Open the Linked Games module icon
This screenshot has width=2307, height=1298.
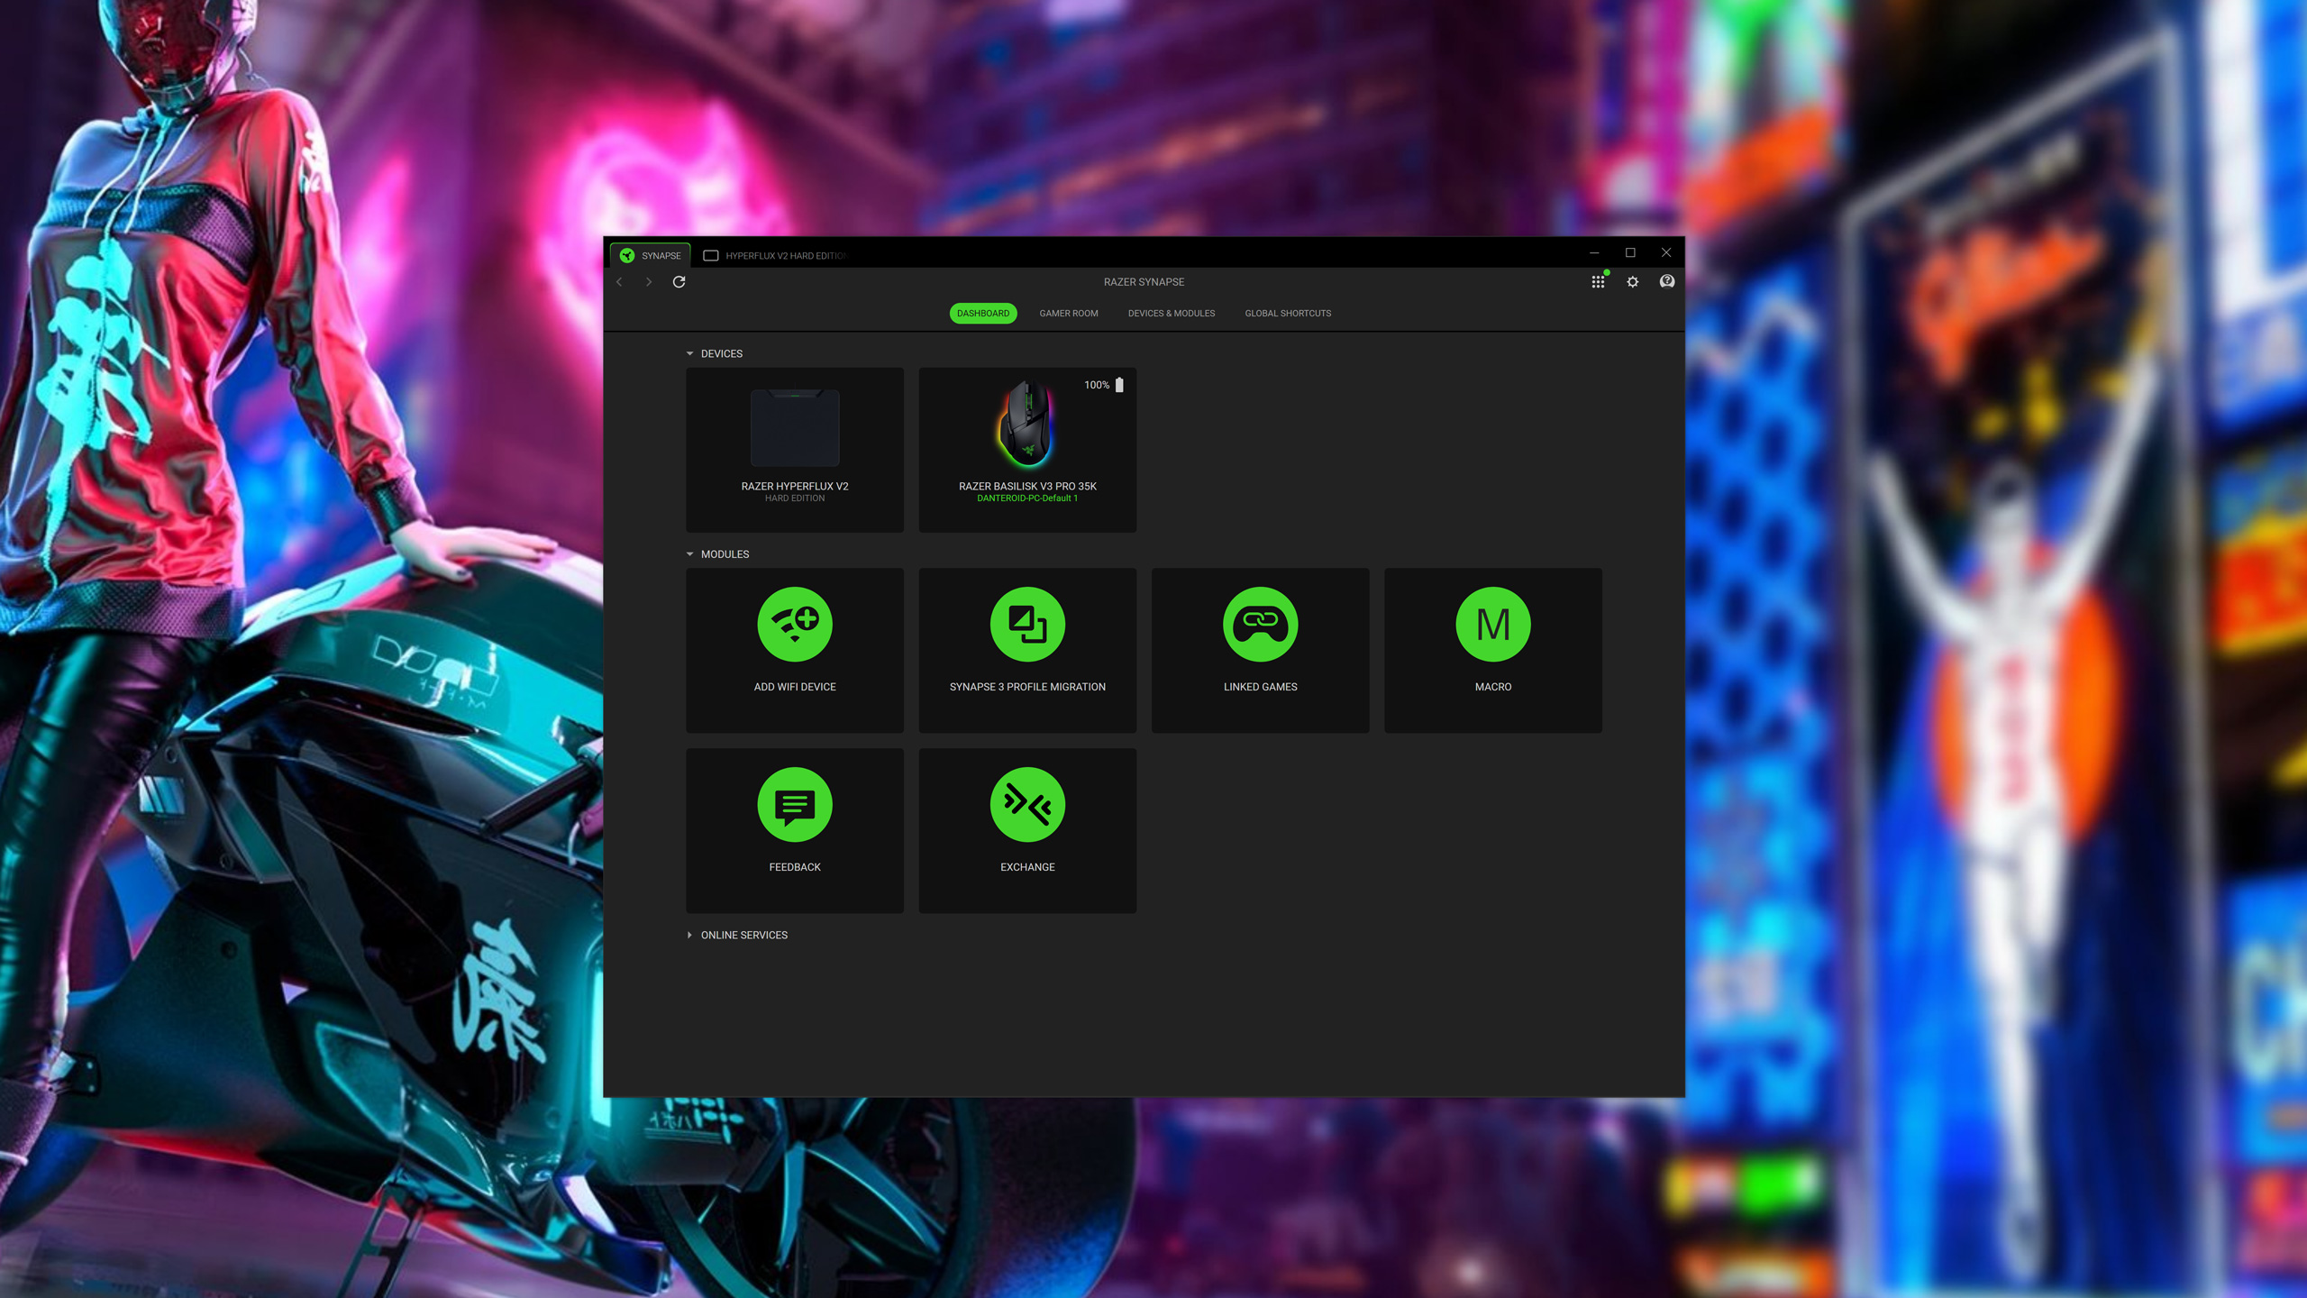[x=1260, y=624]
